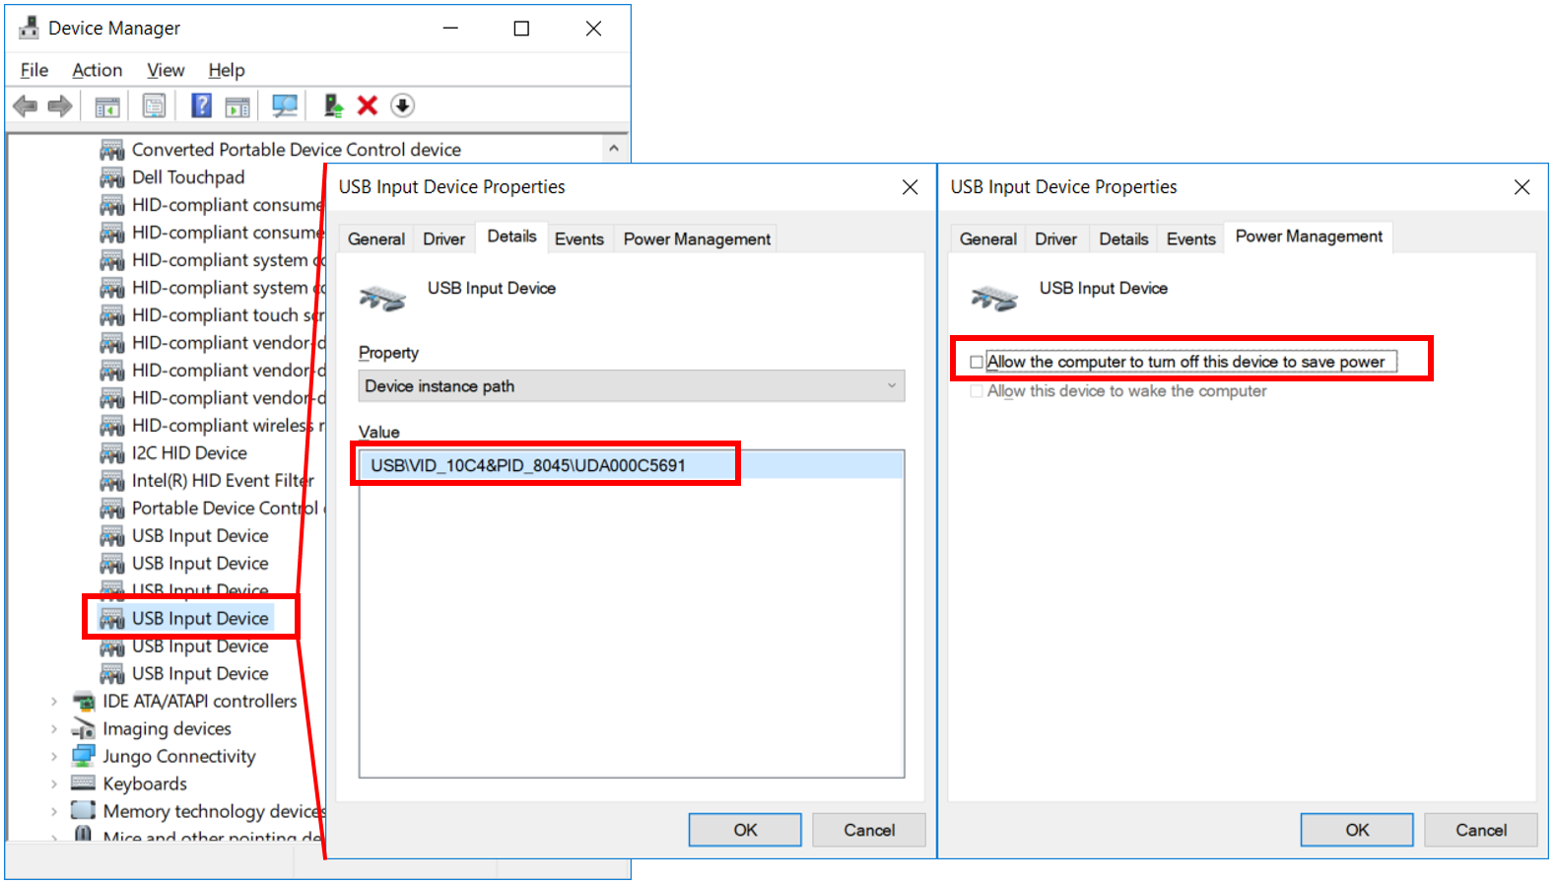
Task: Open Driver tab in Power Management dialog
Action: point(1055,238)
